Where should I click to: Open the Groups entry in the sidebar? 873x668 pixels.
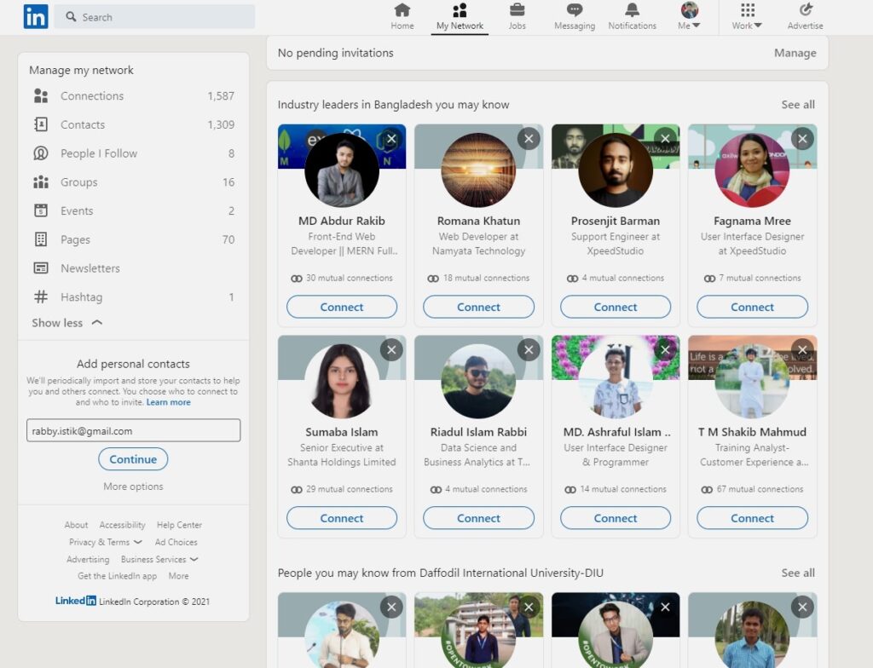[x=134, y=182]
